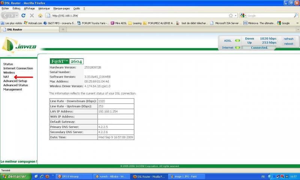Switch to Alibaba taskbar window
This screenshot has width=300, height=180.
click(x=111, y=177)
